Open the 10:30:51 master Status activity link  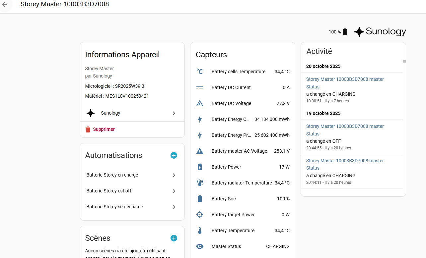(x=345, y=83)
